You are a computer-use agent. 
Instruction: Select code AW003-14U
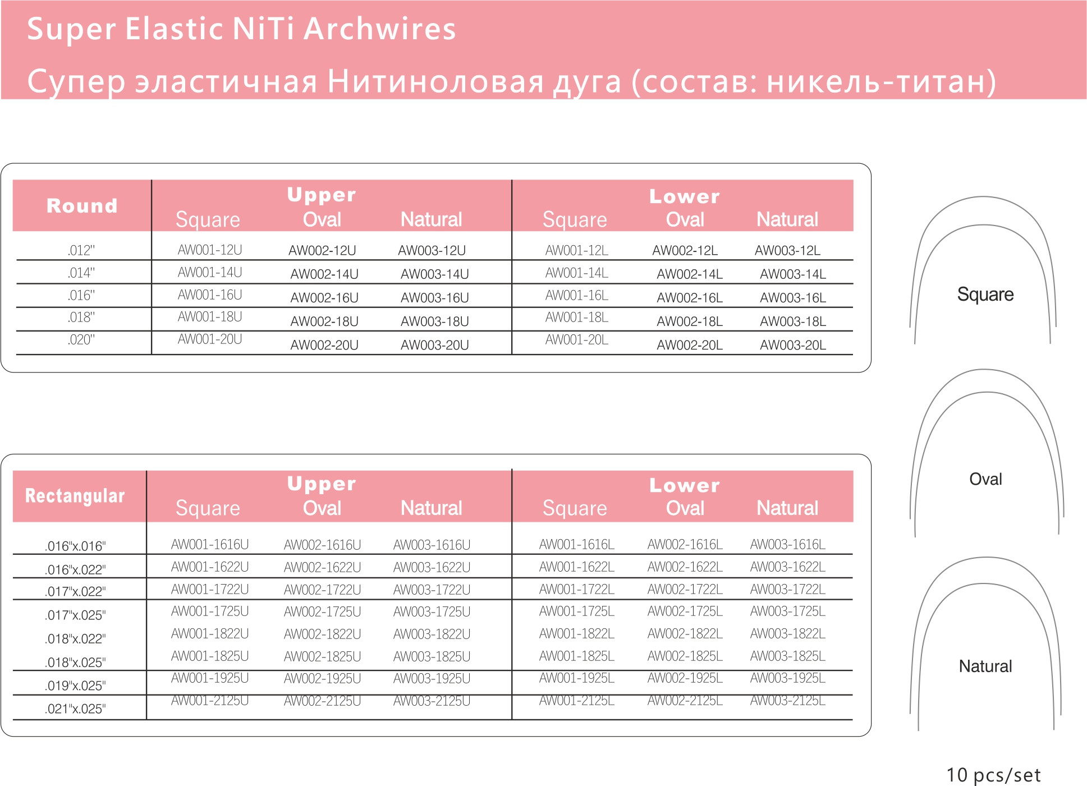[x=434, y=274]
